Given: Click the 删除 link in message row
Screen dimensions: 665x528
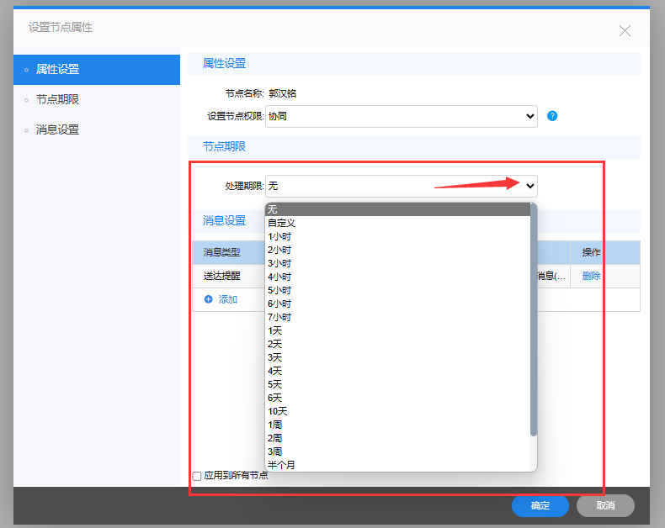Looking at the screenshot, I should [591, 276].
